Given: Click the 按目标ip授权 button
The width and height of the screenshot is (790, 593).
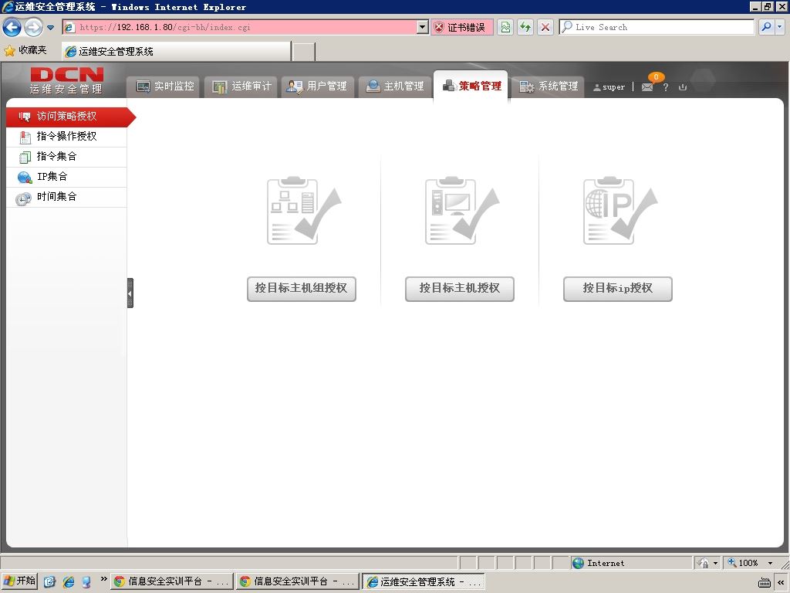Looking at the screenshot, I should (618, 289).
